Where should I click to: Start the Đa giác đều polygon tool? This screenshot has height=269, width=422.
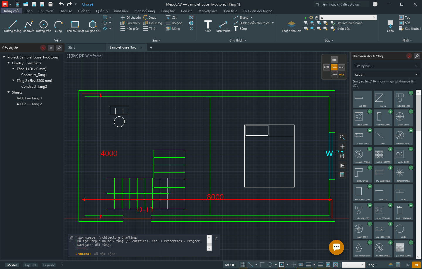[93, 26]
